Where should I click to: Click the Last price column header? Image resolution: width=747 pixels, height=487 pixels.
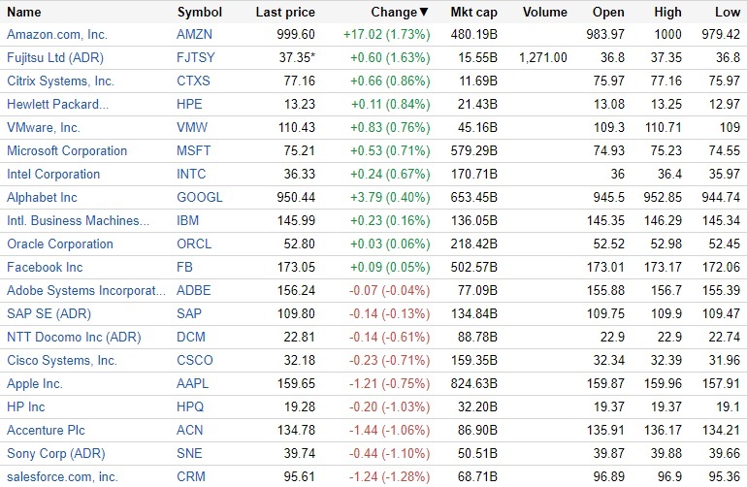click(284, 12)
